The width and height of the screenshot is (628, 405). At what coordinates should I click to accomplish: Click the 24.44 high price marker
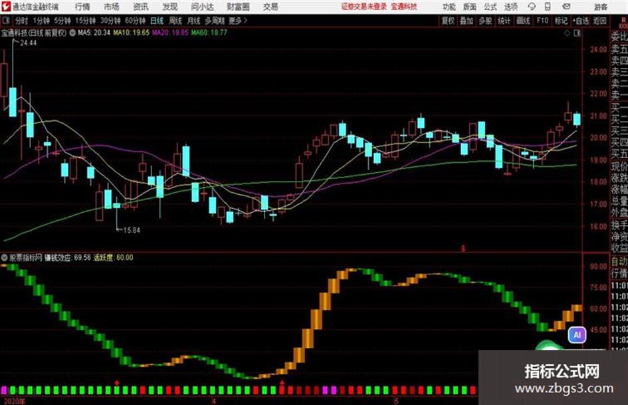click(28, 43)
